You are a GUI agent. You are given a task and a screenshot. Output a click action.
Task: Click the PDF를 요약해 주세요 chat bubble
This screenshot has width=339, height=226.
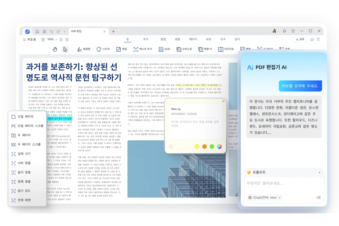tap(300, 86)
